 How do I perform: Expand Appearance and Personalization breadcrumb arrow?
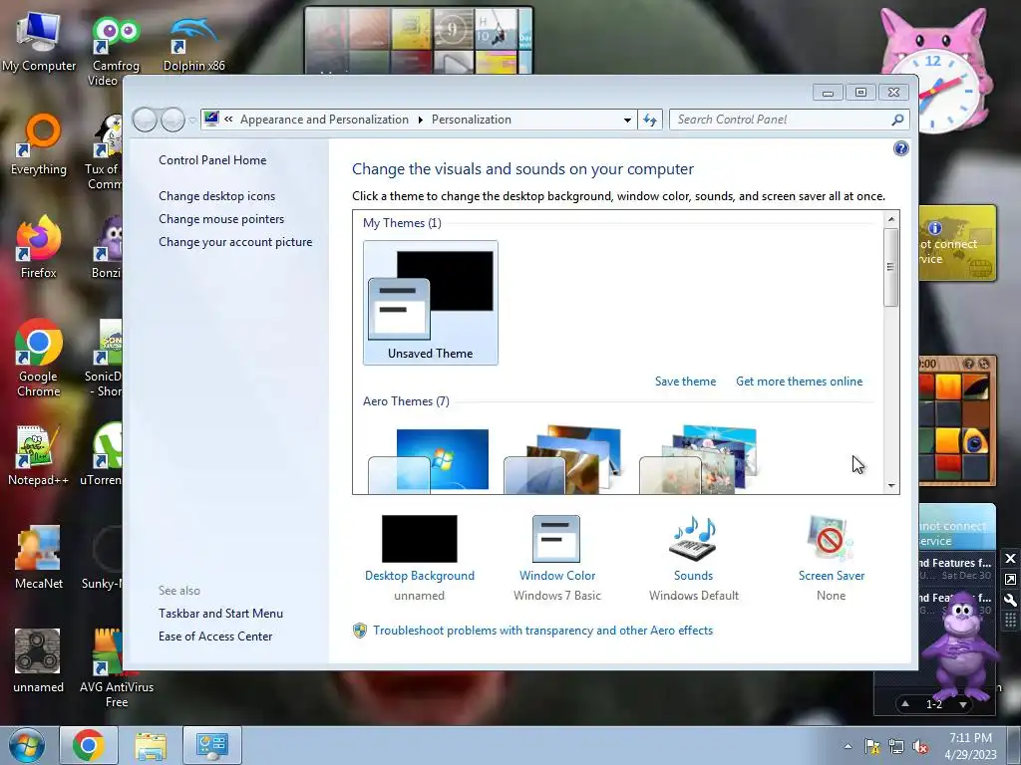click(420, 120)
